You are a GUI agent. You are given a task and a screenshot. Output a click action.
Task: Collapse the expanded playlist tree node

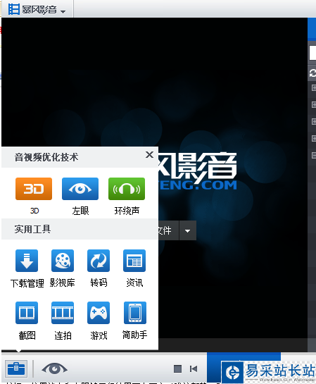click(314, 155)
